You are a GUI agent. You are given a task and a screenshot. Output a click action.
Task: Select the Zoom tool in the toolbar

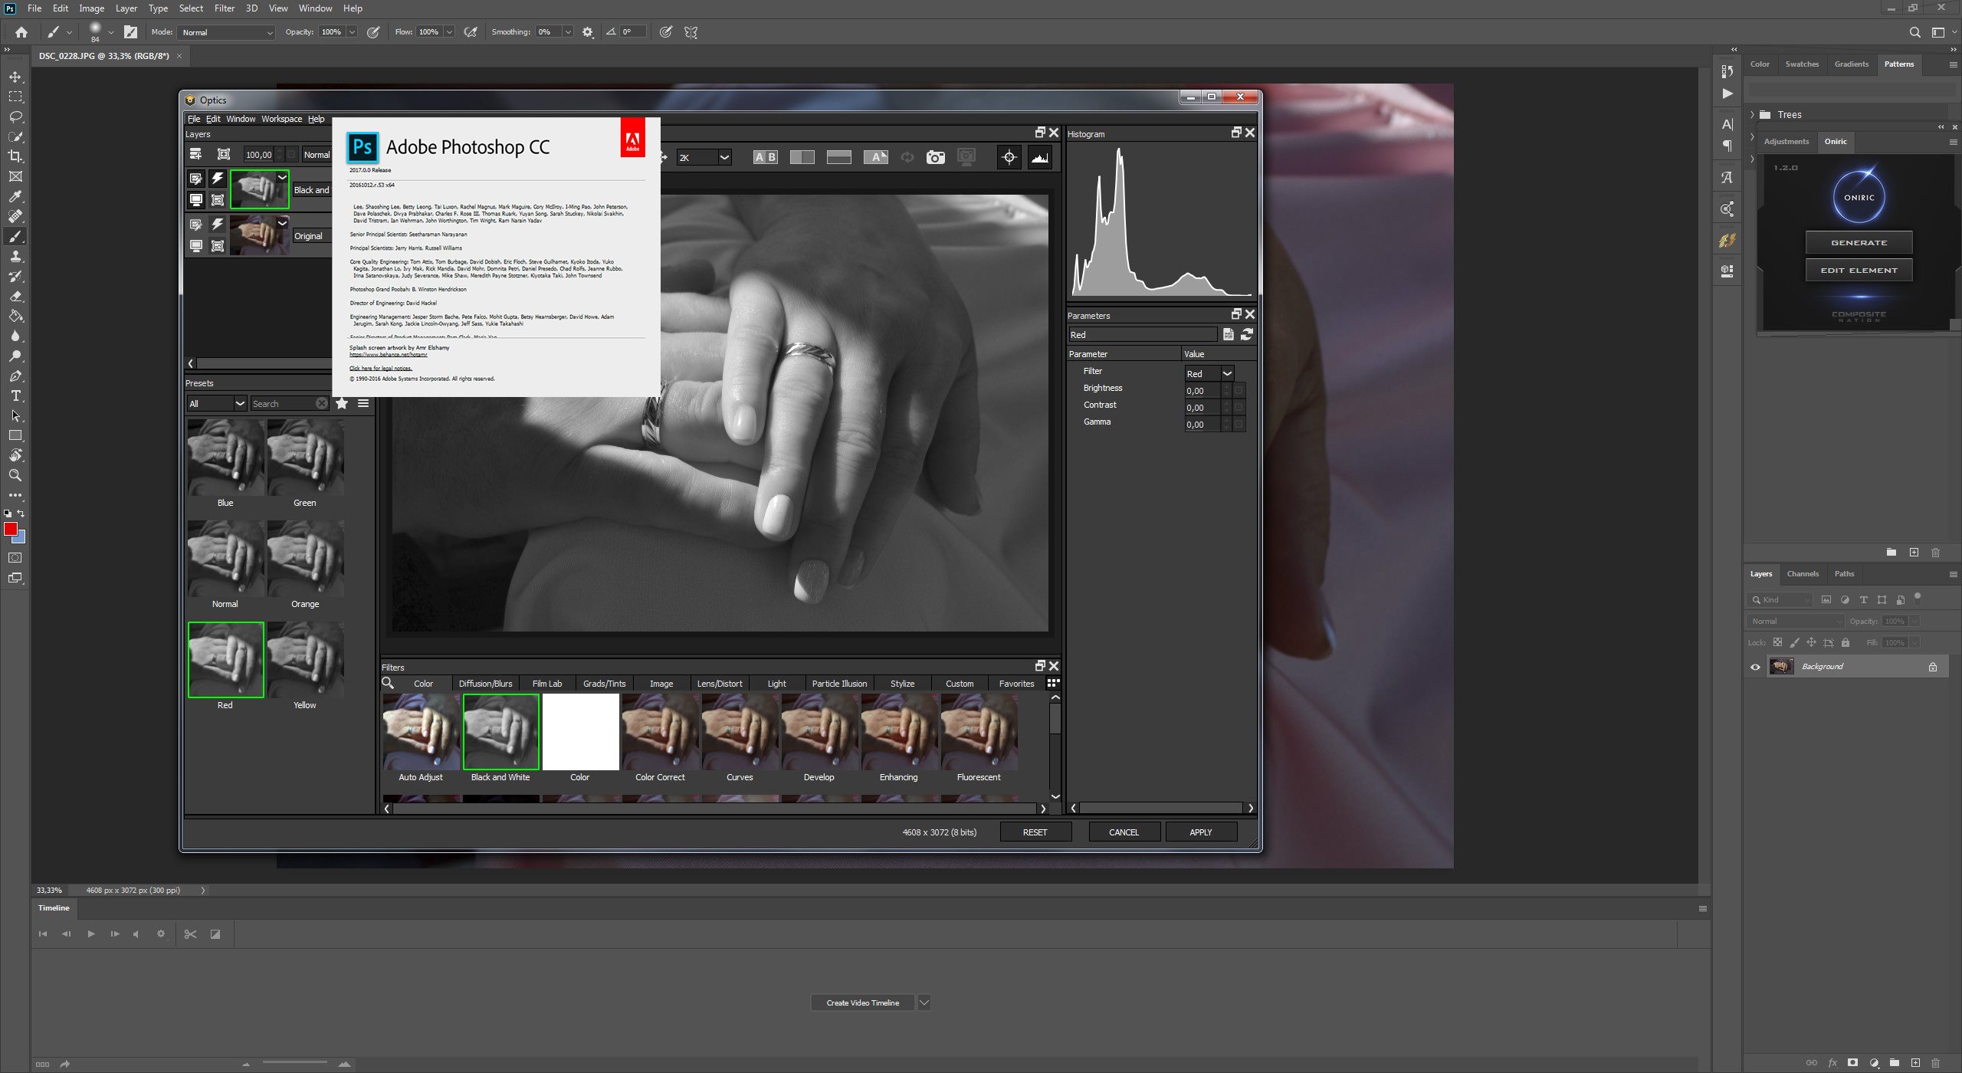(15, 475)
